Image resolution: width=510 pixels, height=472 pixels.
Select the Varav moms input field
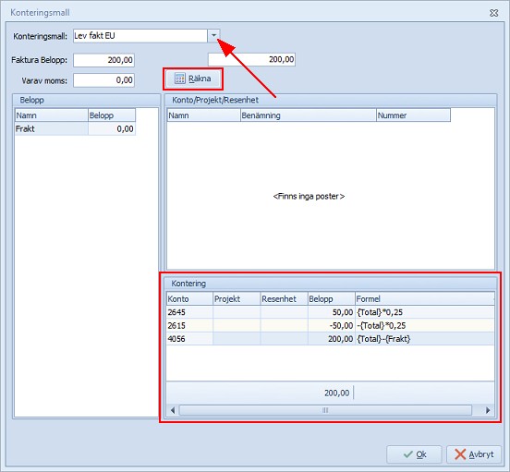(103, 80)
